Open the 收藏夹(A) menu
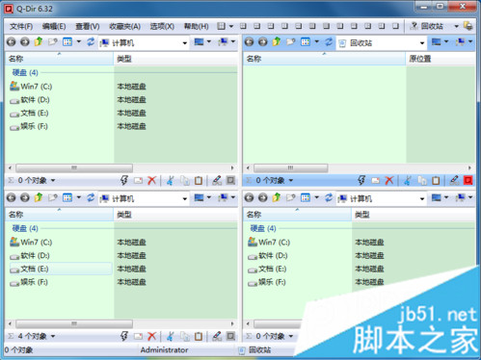 pos(124,26)
